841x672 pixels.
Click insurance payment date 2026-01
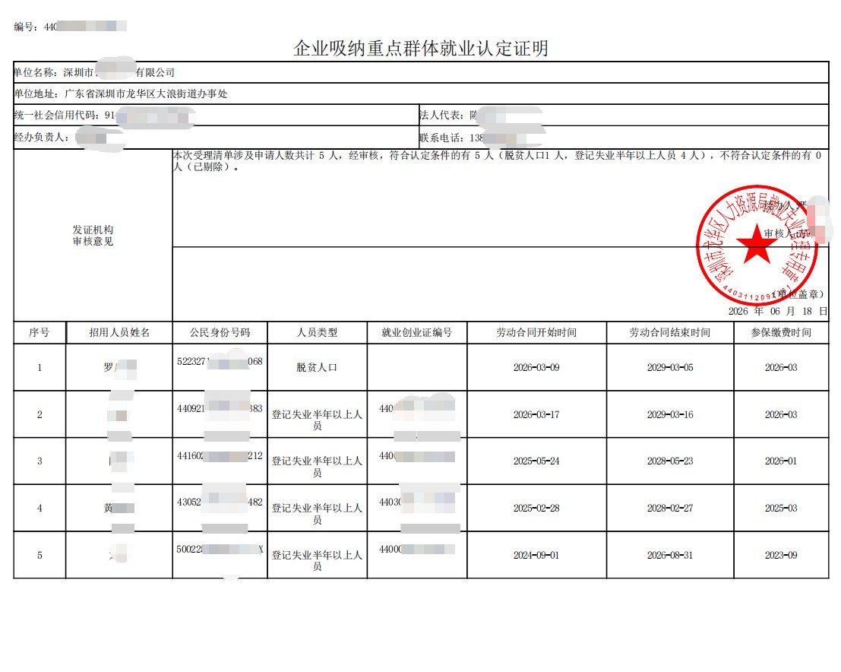(781, 461)
